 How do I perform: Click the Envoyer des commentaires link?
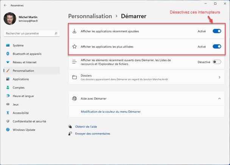click(x=93, y=134)
